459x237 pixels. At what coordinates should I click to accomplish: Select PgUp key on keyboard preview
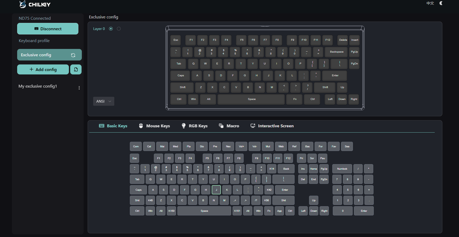coord(354,52)
